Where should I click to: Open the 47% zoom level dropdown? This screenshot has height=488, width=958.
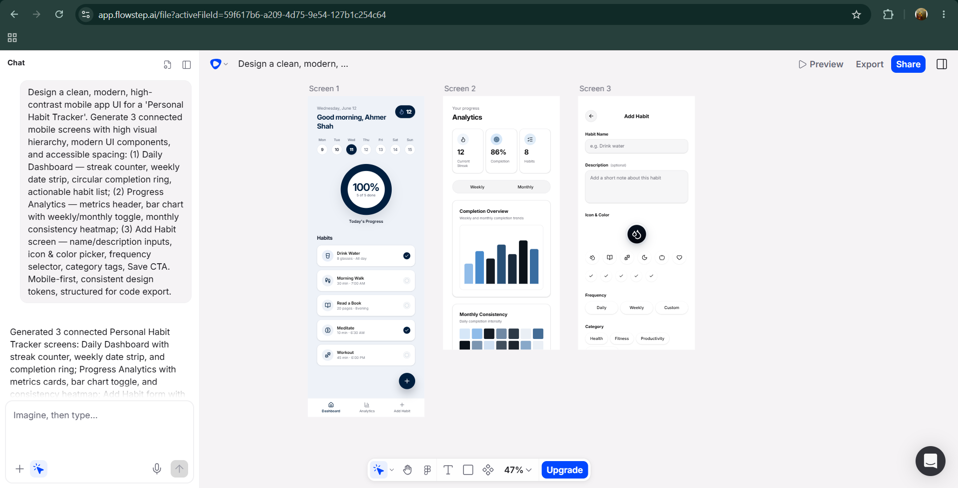(x=518, y=470)
